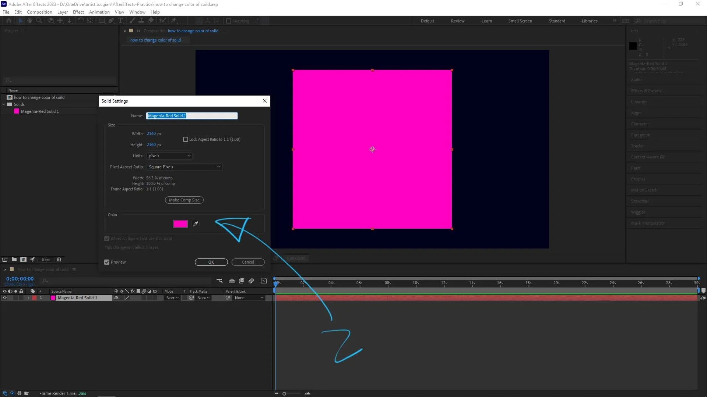707x397 pixels.
Task: Select the Hand tool in the toolbar
Action: (x=30, y=21)
